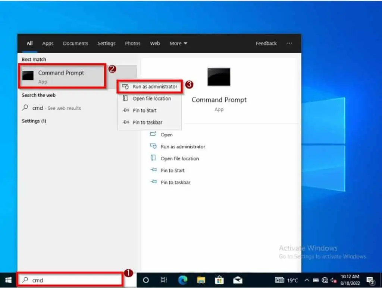This screenshot has height=288, width=382.
Task: Click the folder icon beside context Open file location
Action: coord(125,98)
